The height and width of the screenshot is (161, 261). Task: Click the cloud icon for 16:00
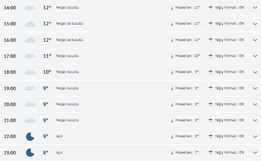point(30,40)
